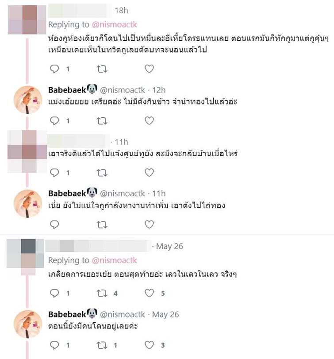
Task: Click the reply icon showing 1 on the 18h tweet
Action: (54, 69)
